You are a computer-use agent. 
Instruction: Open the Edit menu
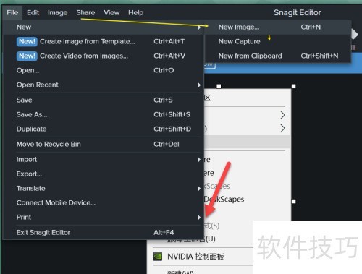[33, 12]
